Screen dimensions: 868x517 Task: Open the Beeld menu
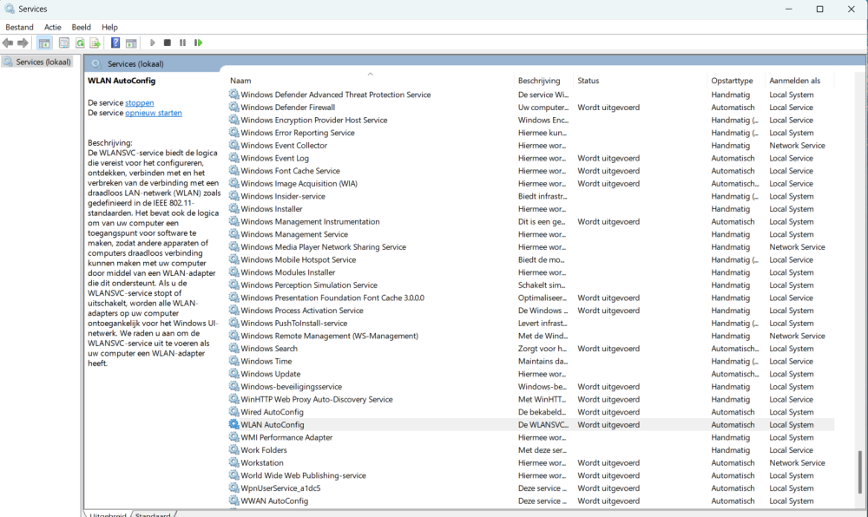(81, 27)
